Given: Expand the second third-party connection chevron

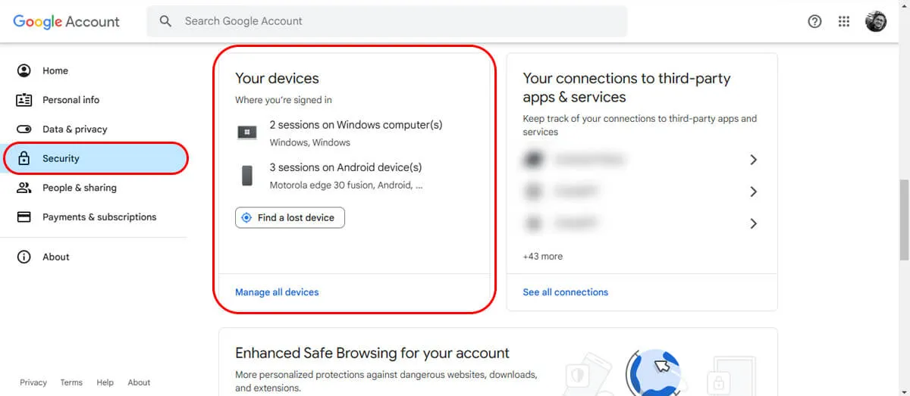Looking at the screenshot, I should (753, 192).
